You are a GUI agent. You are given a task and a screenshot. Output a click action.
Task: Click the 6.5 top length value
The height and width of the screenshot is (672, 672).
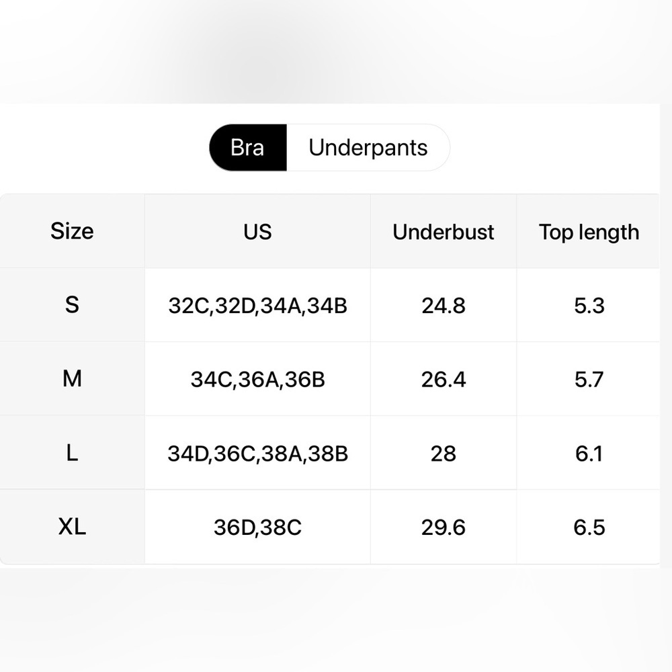point(589,527)
